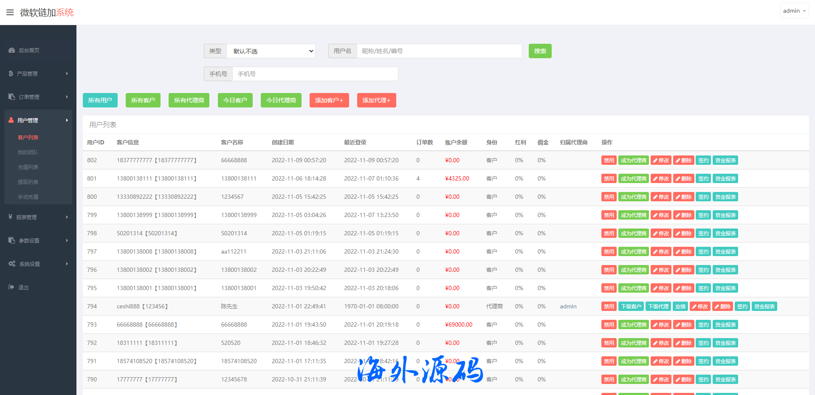This screenshot has height=395, width=815.
Task: Click the yen icon beside 报表管理
Action: tap(11, 217)
